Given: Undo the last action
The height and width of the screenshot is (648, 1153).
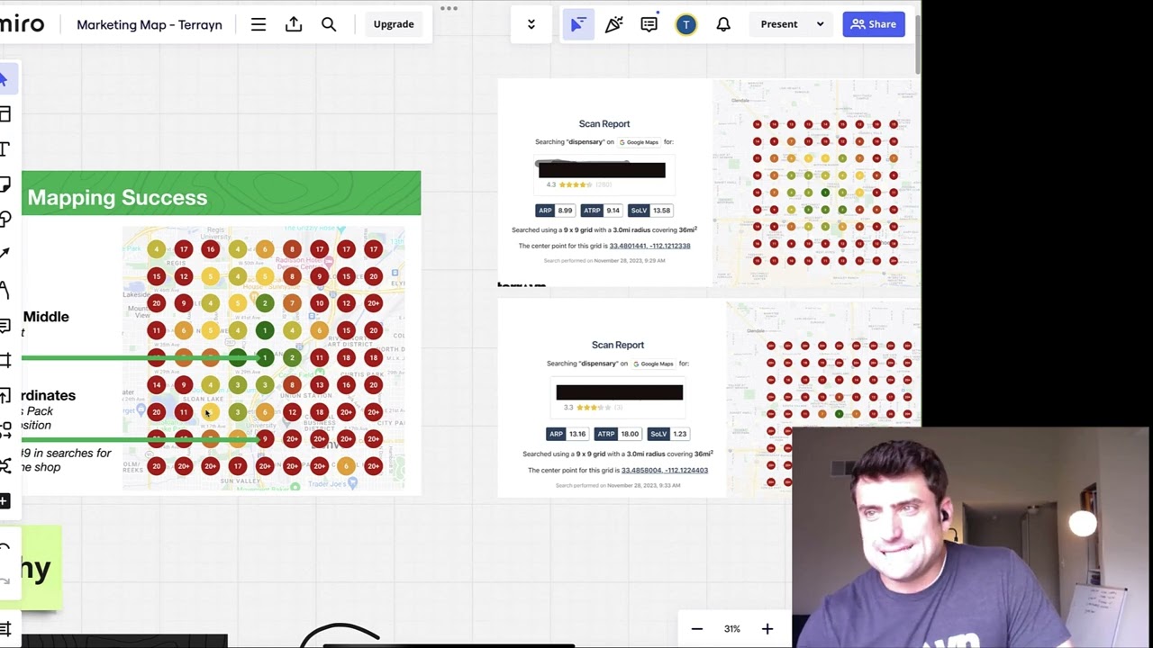Looking at the screenshot, I should pyautogui.click(x=5, y=548).
